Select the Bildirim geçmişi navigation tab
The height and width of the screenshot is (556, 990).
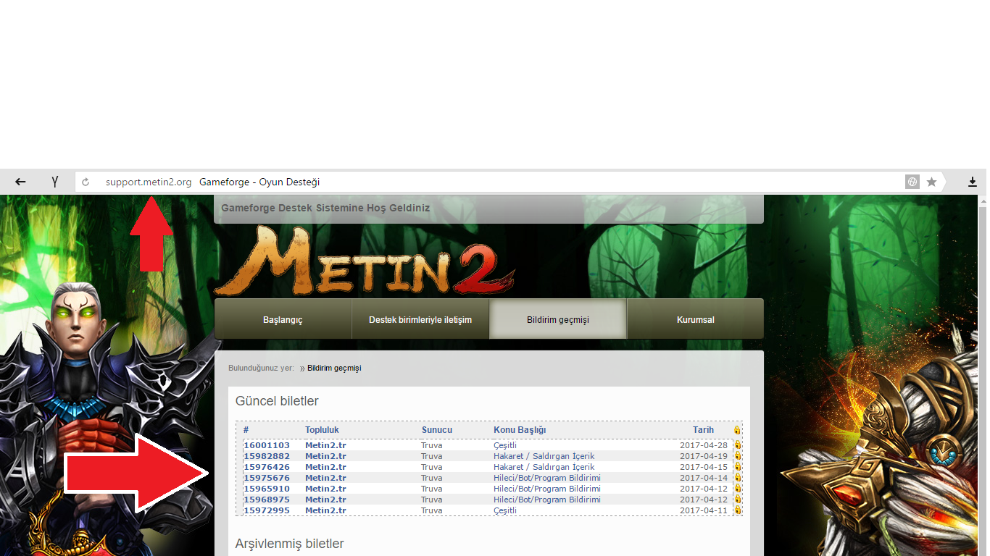558,319
